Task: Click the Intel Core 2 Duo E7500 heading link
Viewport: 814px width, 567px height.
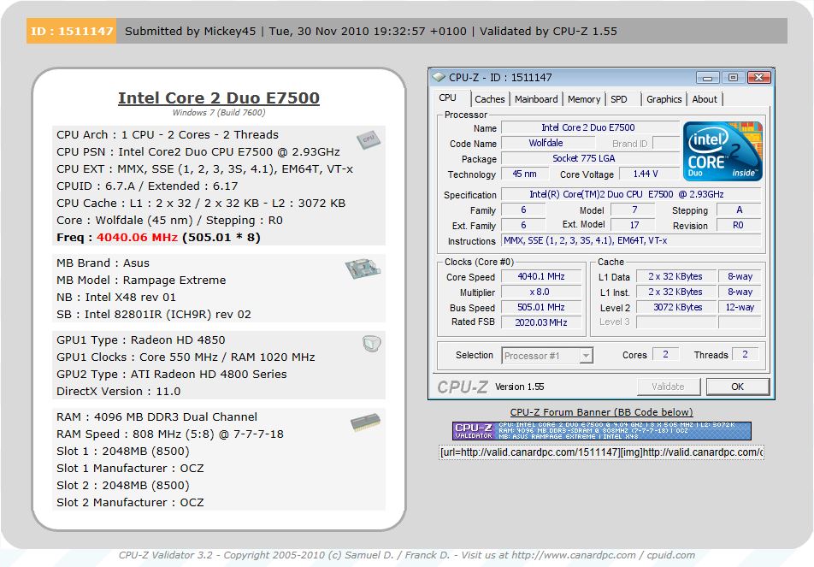Action: [x=219, y=97]
